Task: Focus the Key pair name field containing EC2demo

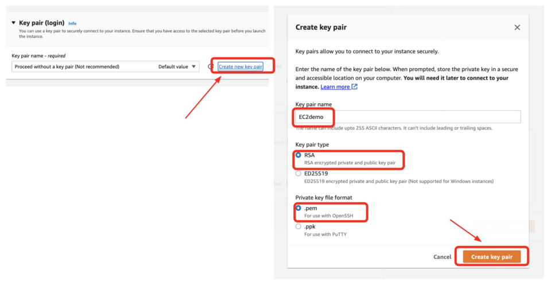Action: point(408,116)
